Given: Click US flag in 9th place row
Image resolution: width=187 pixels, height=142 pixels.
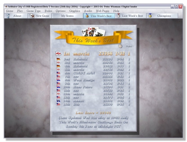Looking at the screenshot, I should [x=58, y=83].
